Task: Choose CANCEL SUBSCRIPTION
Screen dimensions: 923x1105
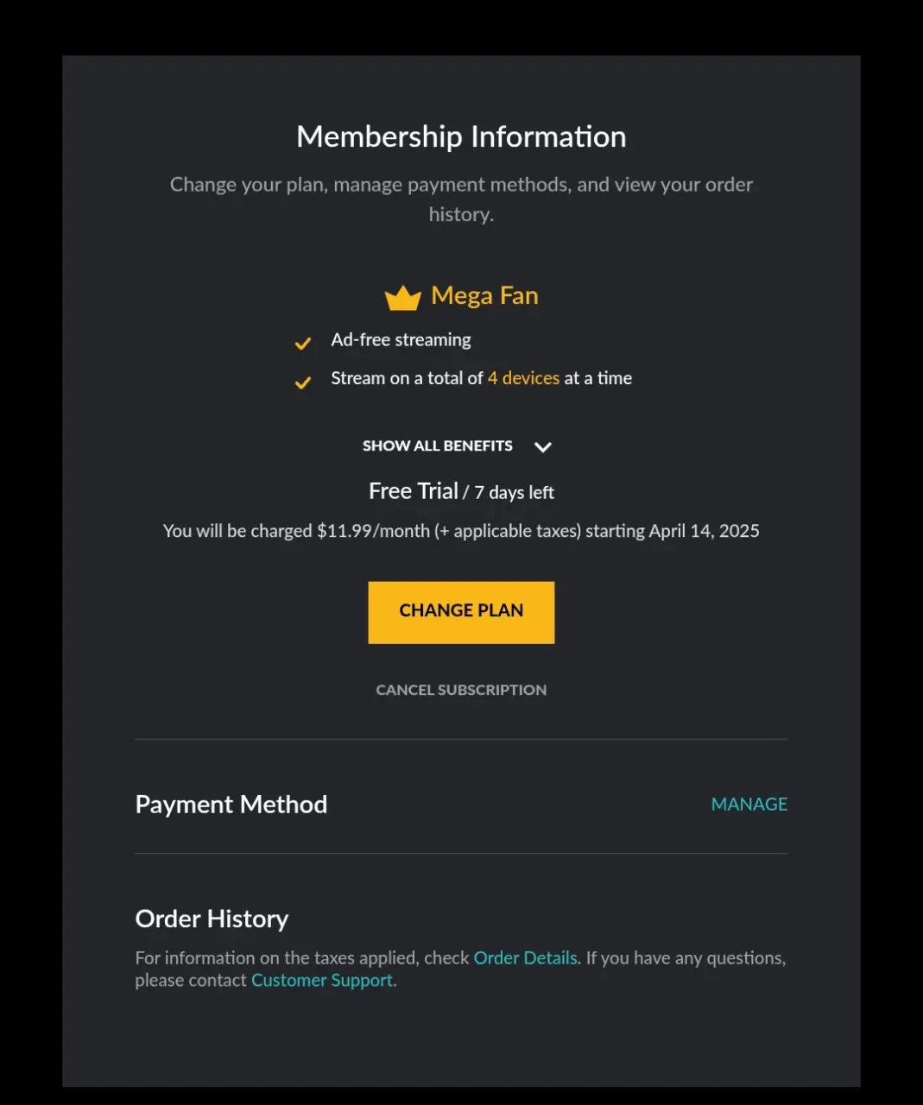Action: [x=461, y=690]
